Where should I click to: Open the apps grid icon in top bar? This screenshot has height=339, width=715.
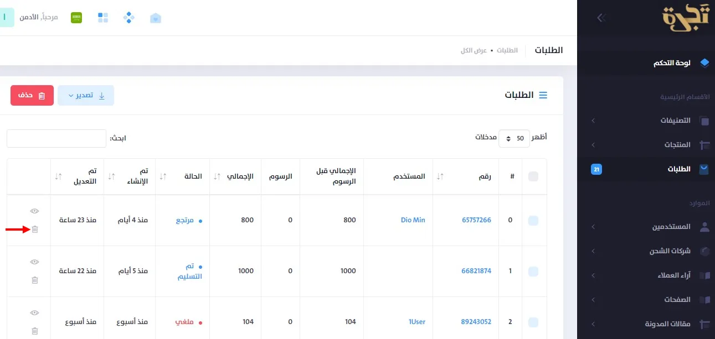click(102, 17)
